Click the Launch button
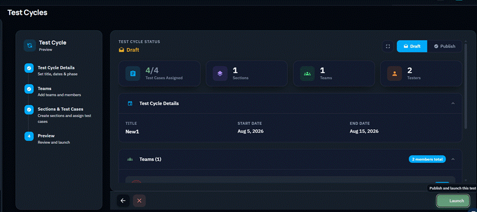The width and height of the screenshot is (477, 212). coord(453,201)
